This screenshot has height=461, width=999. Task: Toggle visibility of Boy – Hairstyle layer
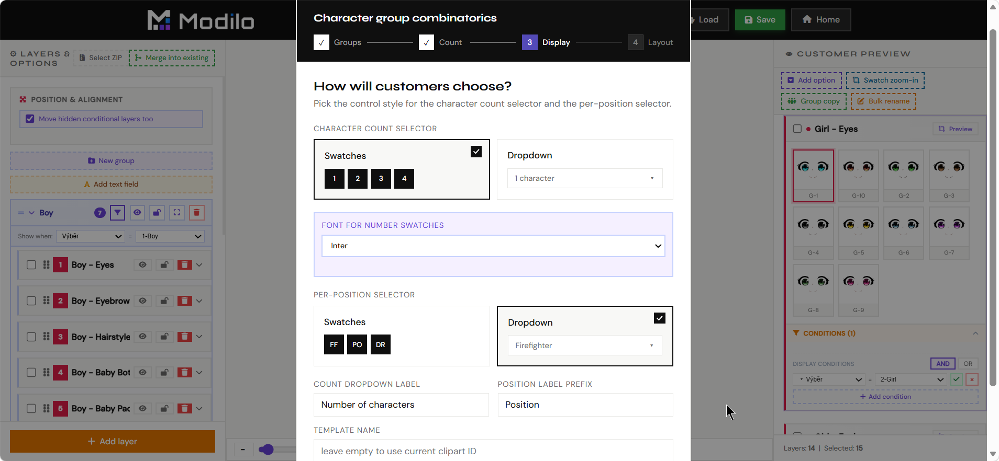click(142, 337)
